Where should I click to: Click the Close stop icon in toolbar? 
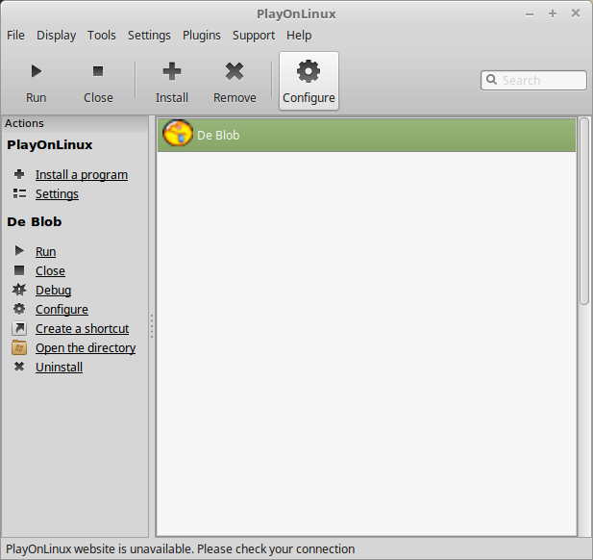pos(98,71)
